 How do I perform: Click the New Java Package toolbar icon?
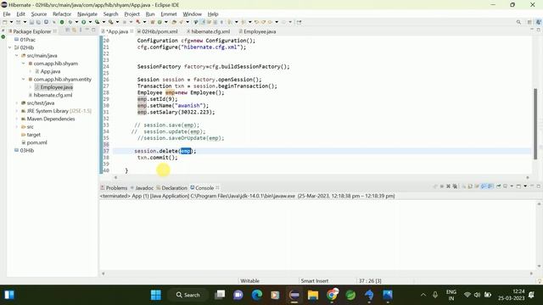tap(153, 22)
